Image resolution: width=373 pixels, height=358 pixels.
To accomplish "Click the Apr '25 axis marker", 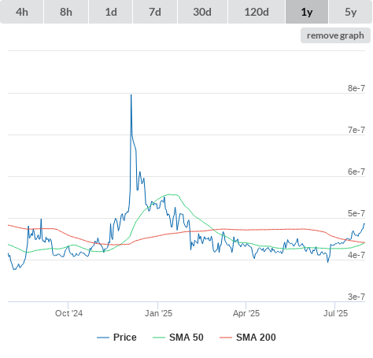I will pos(246,313).
